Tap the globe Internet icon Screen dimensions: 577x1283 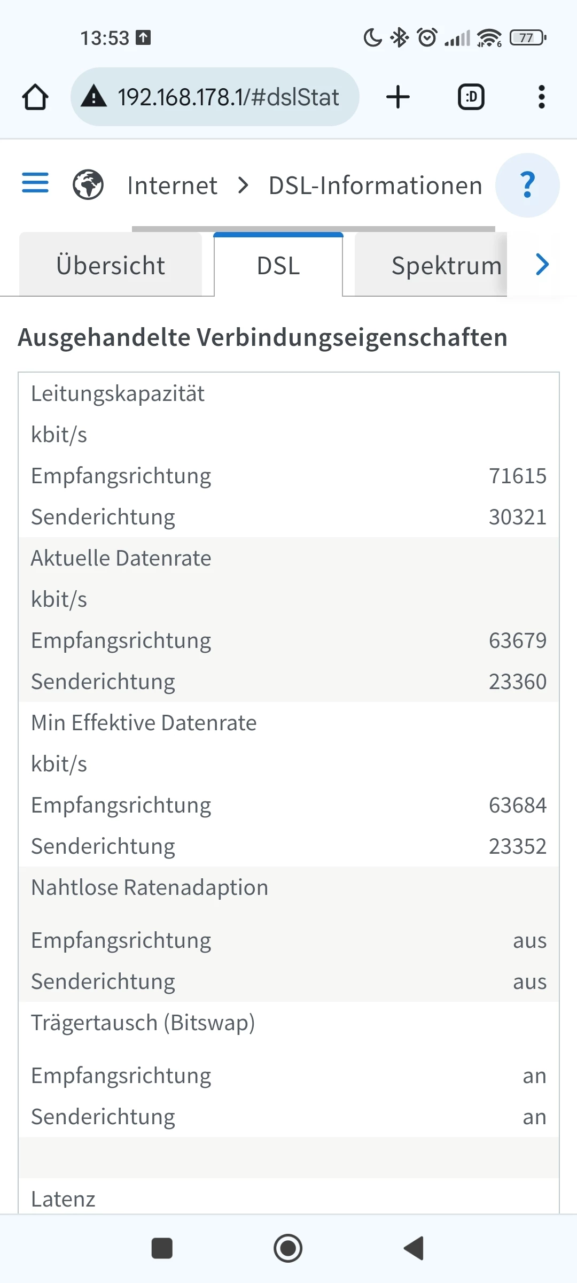pyautogui.click(x=88, y=184)
